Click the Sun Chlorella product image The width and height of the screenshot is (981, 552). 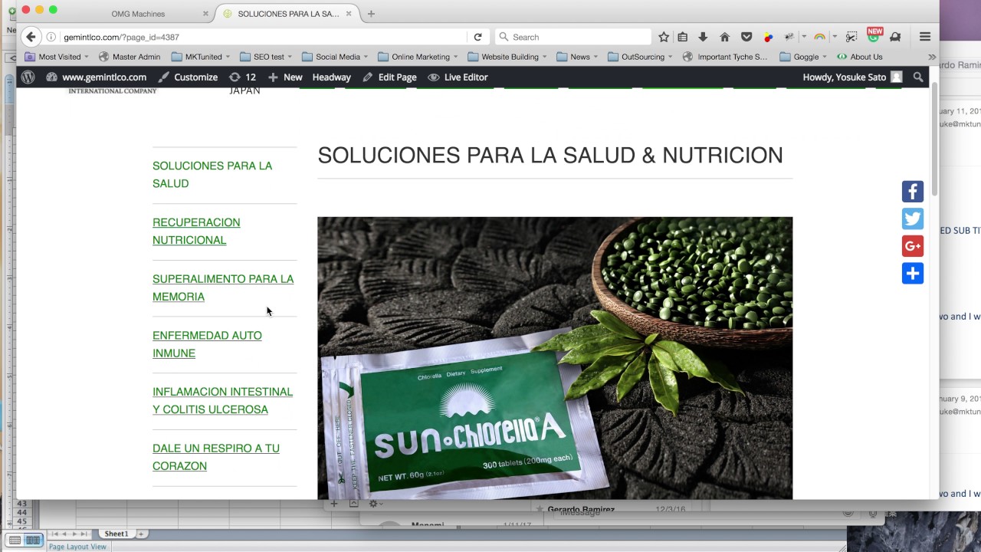pos(555,358)
